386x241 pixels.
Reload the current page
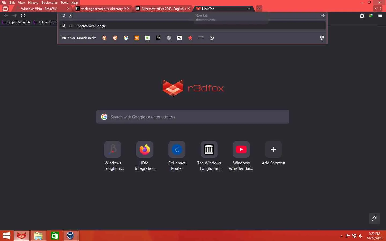[x=23, y=16]
